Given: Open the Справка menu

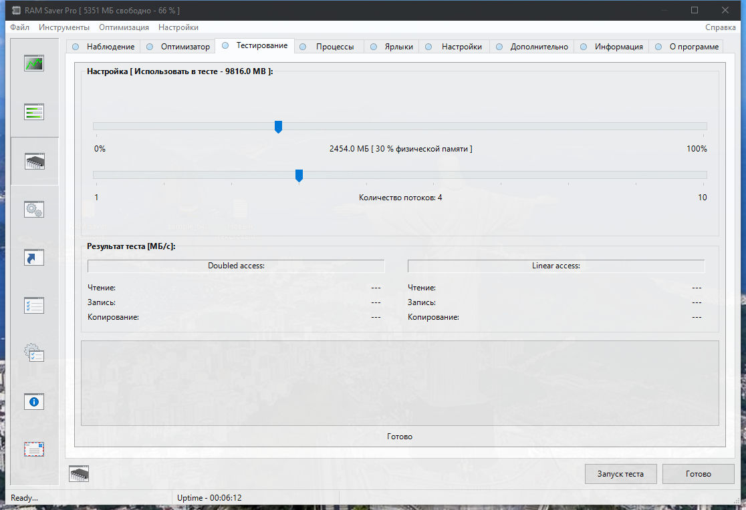Looking at the screenshot, I should click(x=721, y=27).
